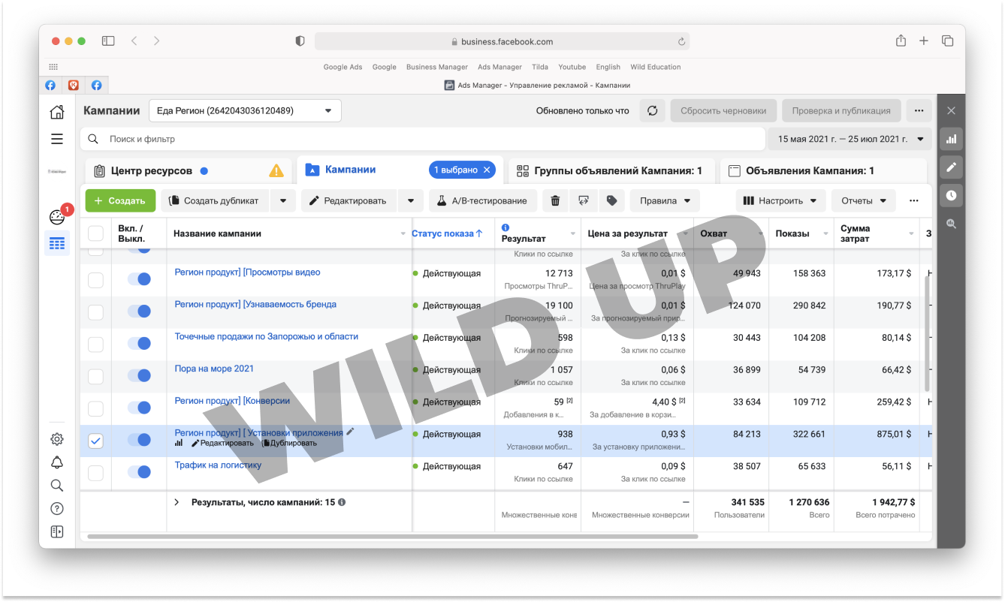Click Дублировать under selected campaign row
This screenshot has height=602, width=1005.
[x=289, y=443]
